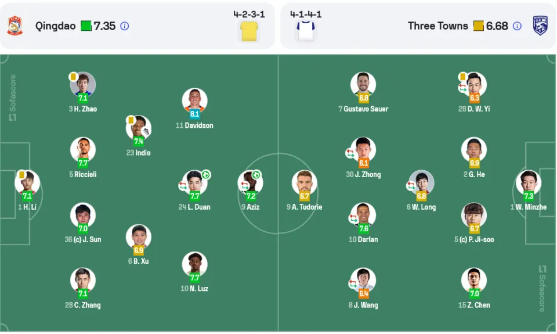
Task: Open the Three Towns club crest
Action: coord(540,26)
